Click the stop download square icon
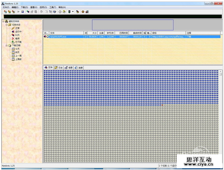The height and width of the screenshot is (170, 224). [x=23, y=11]
